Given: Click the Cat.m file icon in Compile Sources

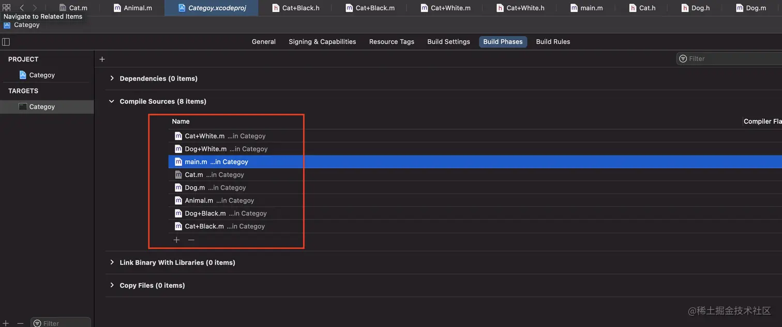Looking at the screenshot, I should pos(178,175).
